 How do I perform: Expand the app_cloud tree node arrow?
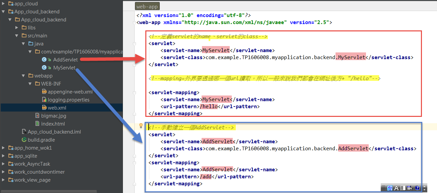click(3, 4)
